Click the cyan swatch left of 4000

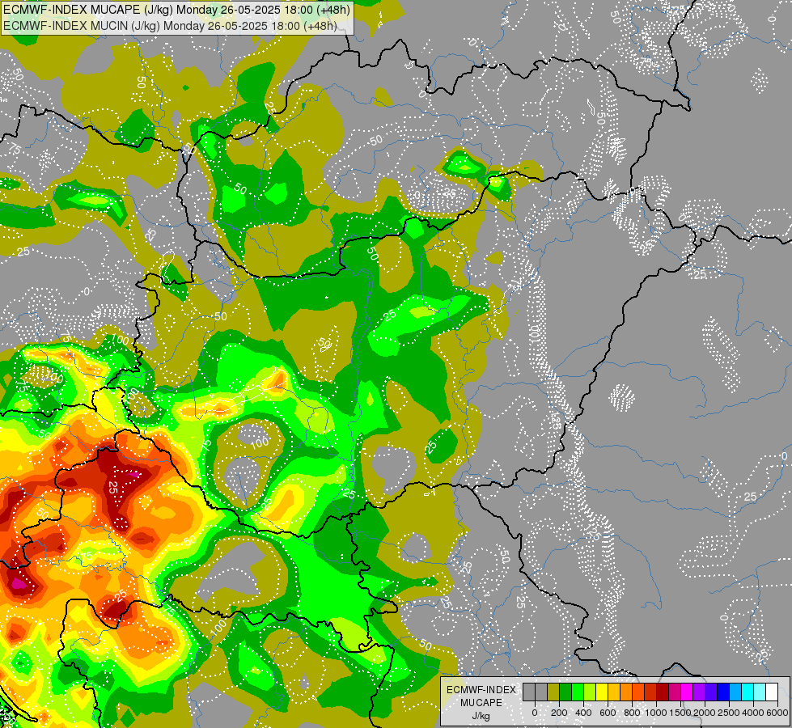[748, 692]
